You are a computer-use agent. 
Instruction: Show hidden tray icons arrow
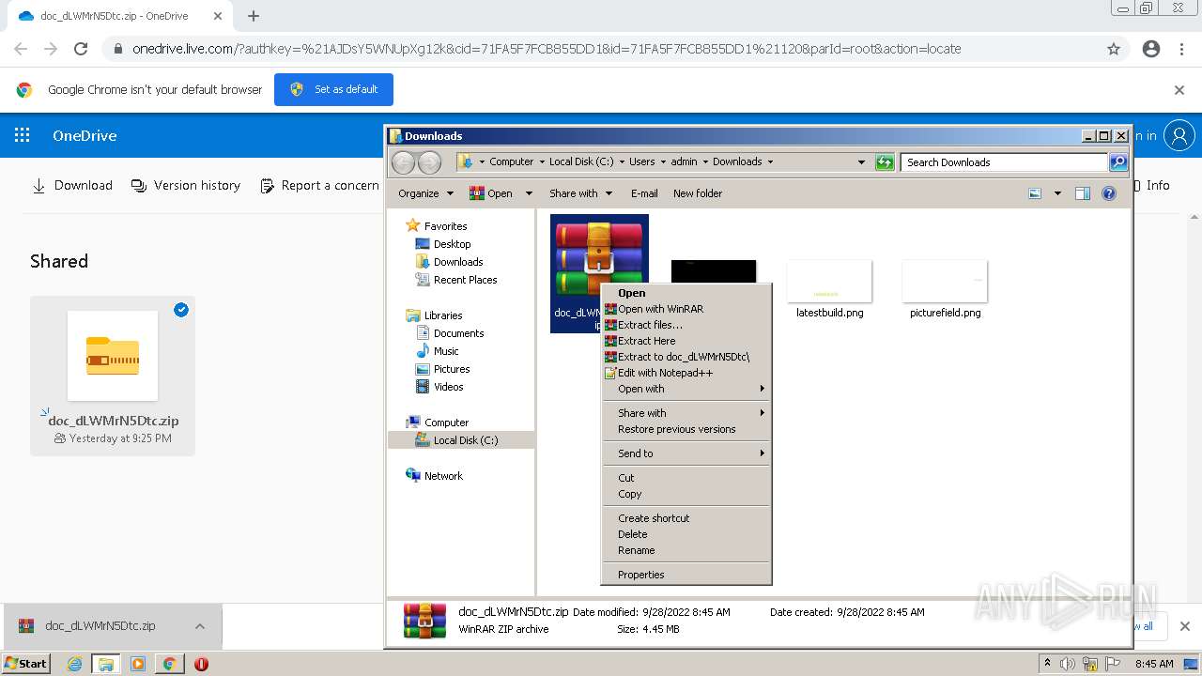coord(1047,664)
